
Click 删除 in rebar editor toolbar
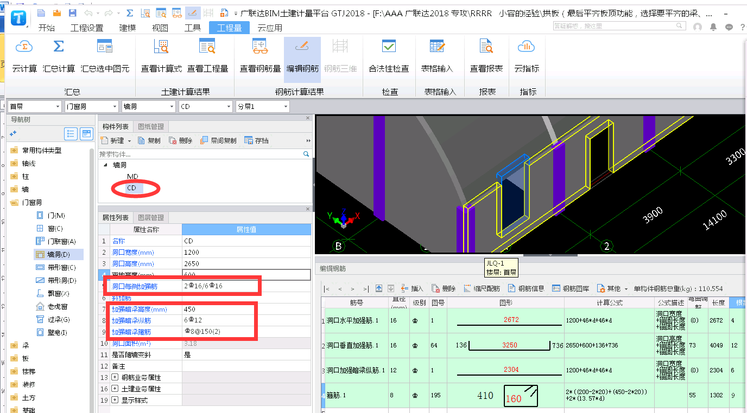[x=444, y=288]
